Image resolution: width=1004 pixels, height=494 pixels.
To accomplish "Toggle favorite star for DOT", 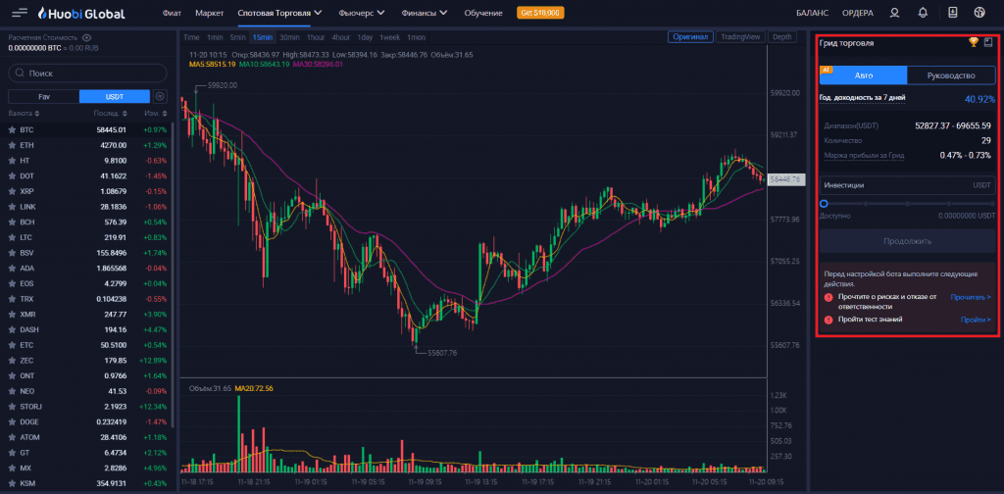I will pos(12,176).
